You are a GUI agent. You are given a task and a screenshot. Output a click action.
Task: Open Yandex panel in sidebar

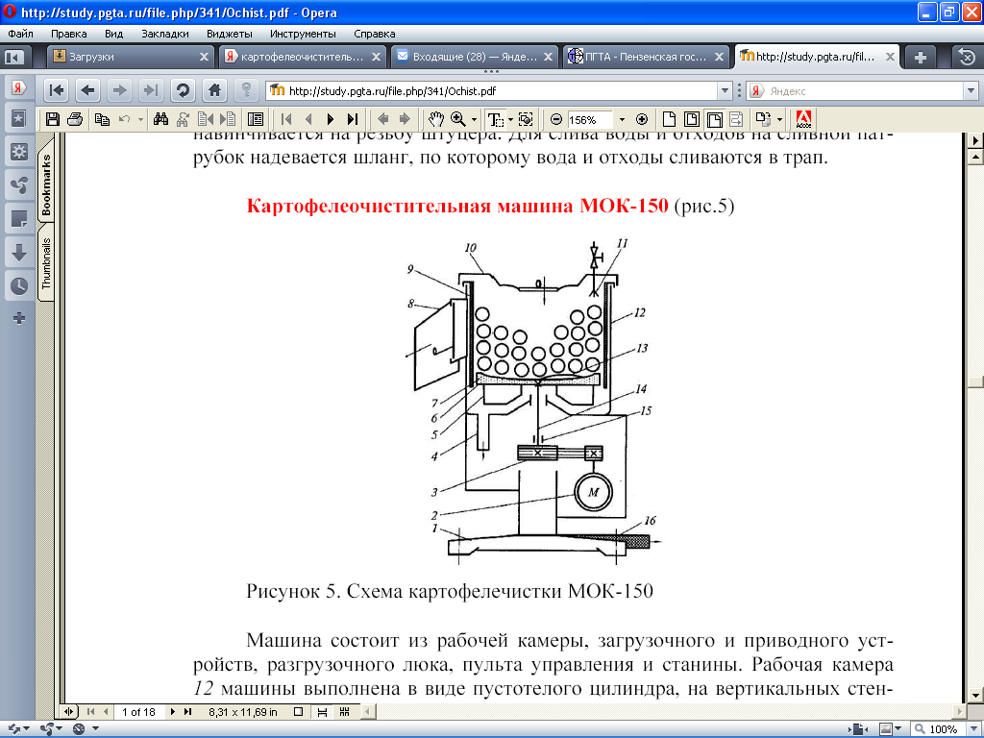click(19, 87)
